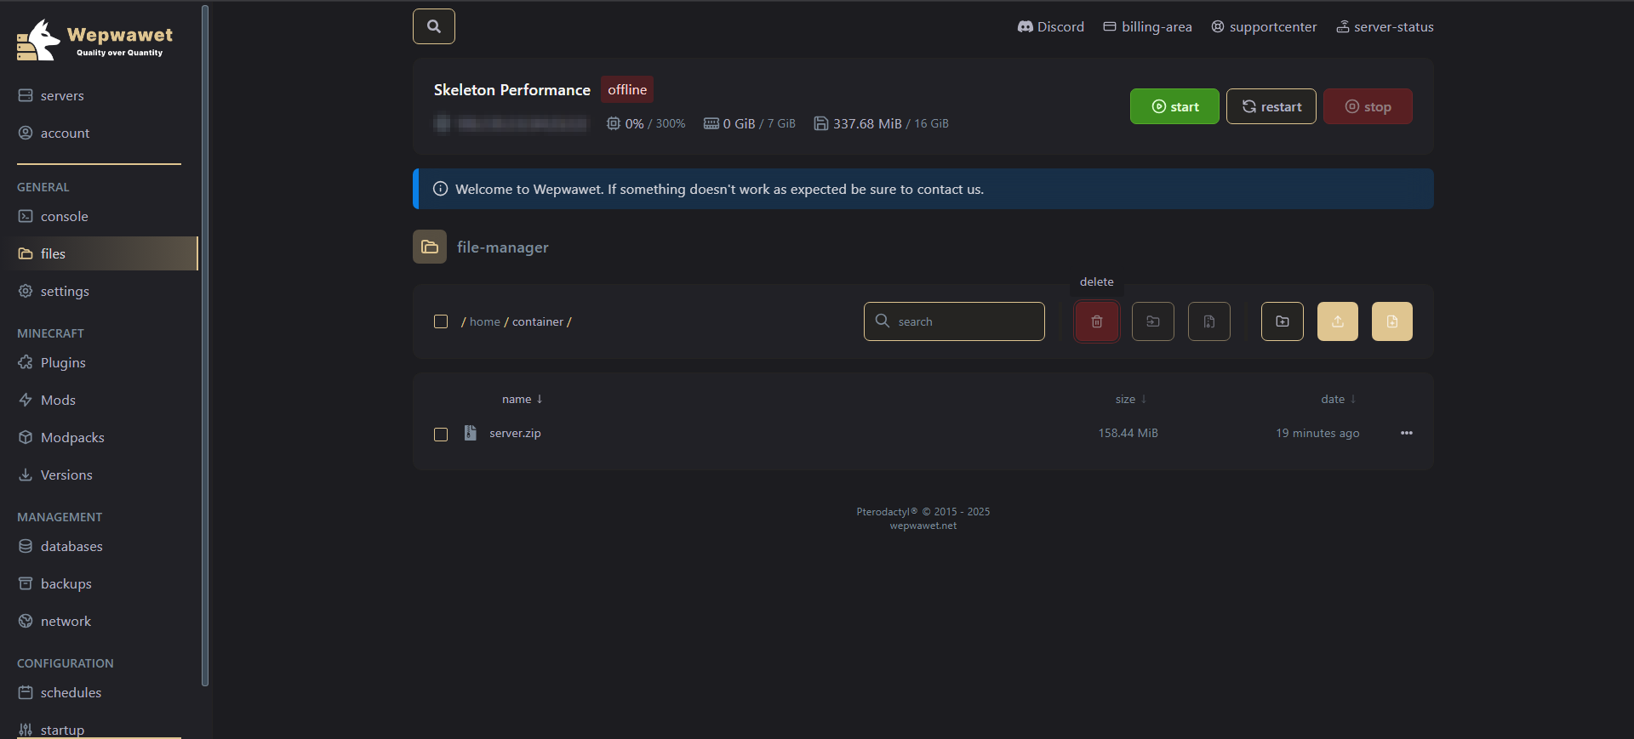Restart the server
This screenshot has width=1634, height=739.
coord(1271,106)
